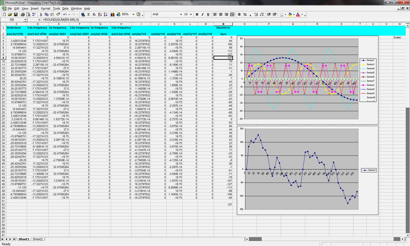The height and width of the screenshot is (246, 410).
Task: Click Merge and Center icon
Action: point(232,14)
